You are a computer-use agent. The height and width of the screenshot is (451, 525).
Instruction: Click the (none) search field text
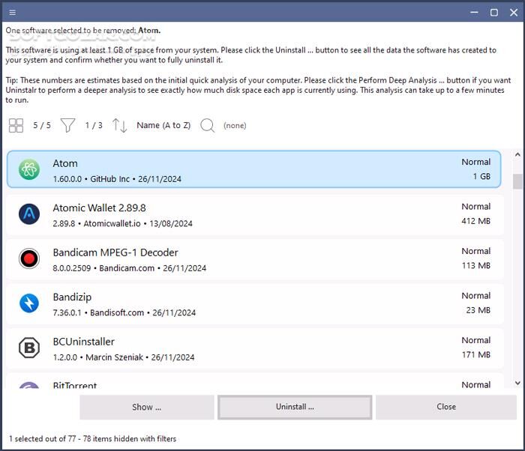(235, 126)
